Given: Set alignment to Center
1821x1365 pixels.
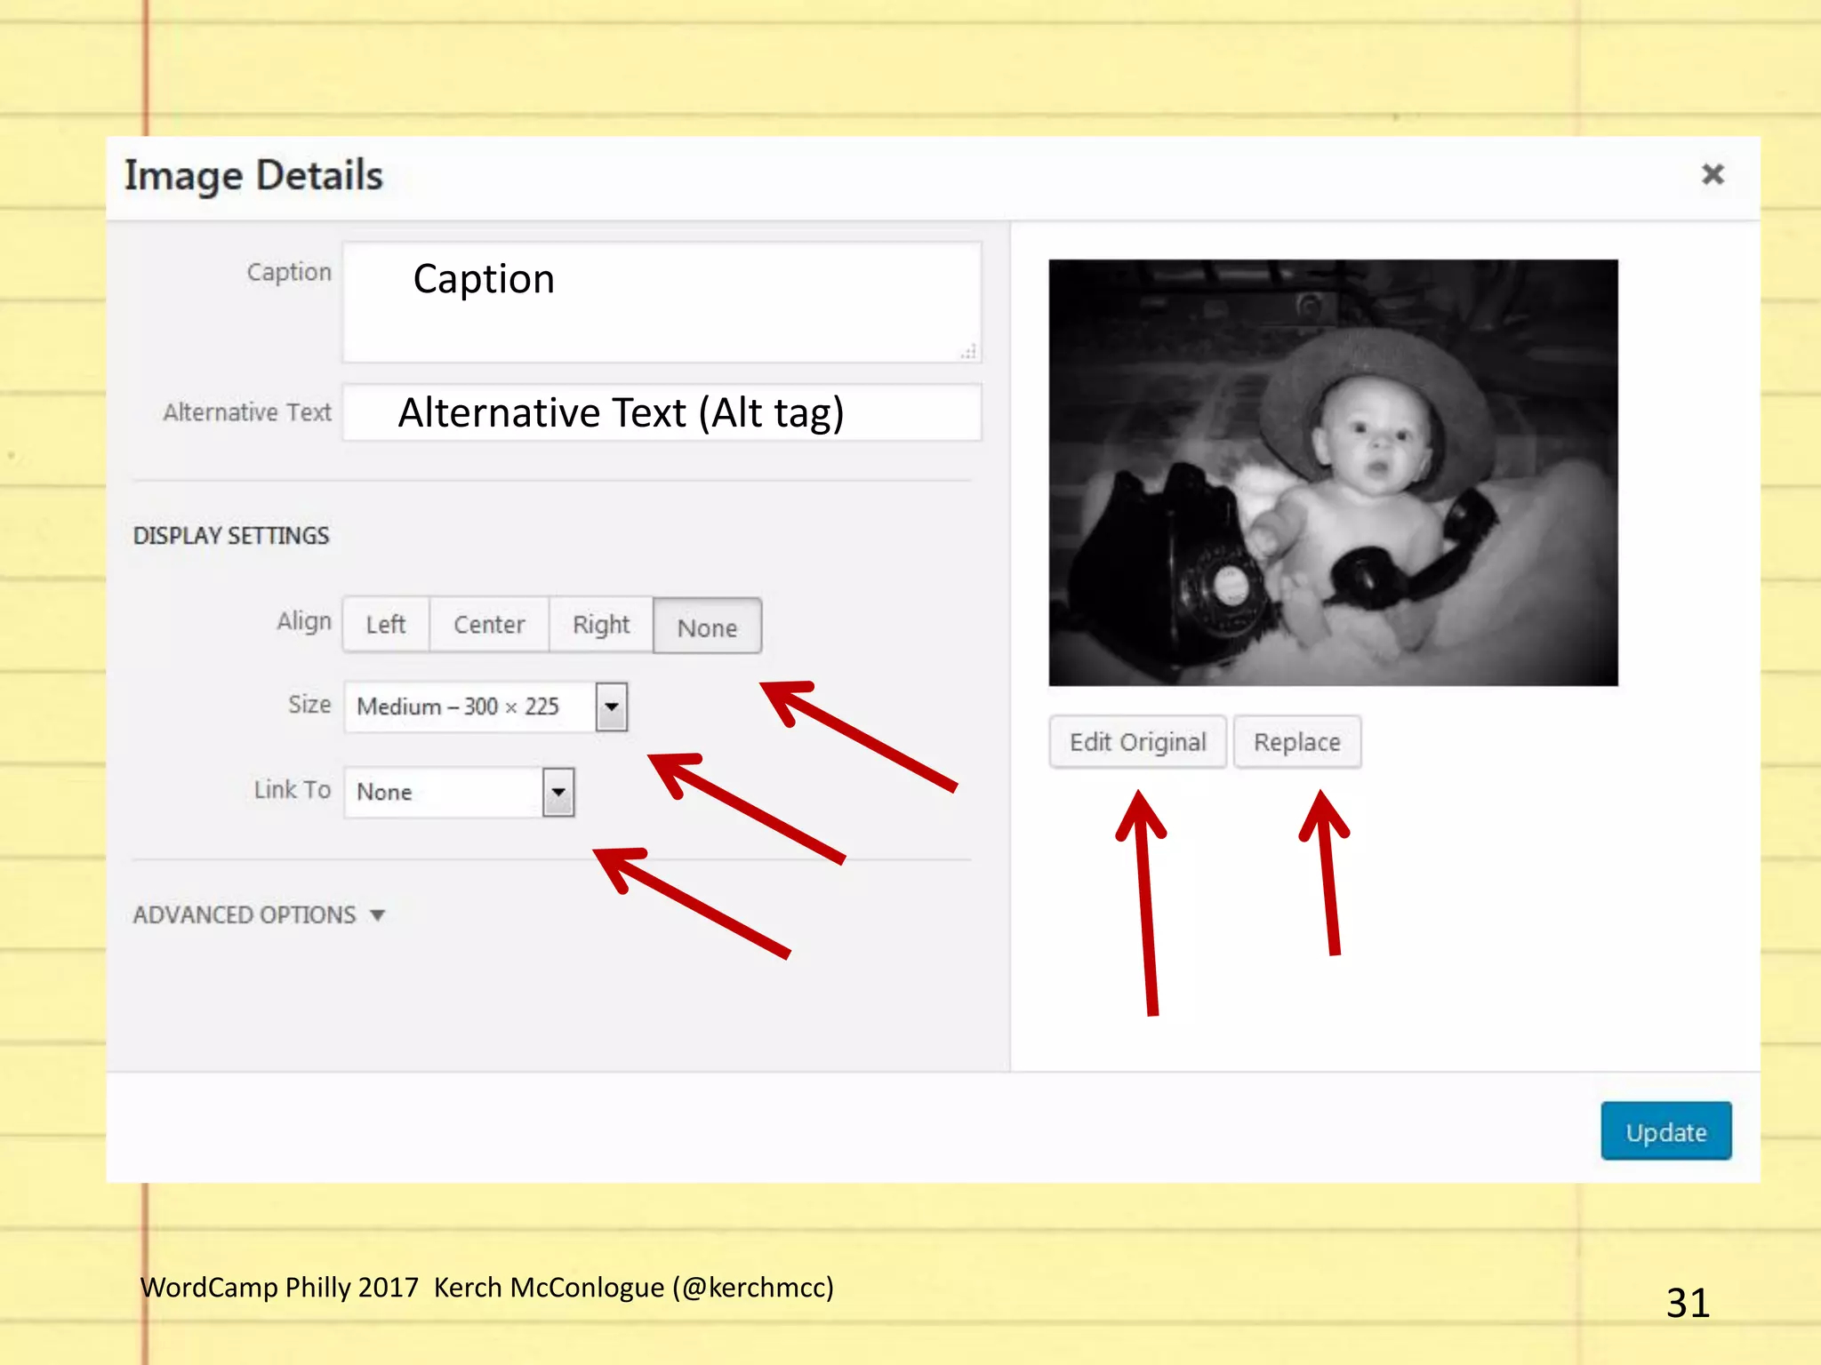Looking at the screenshot, I should tap(489, 625).
